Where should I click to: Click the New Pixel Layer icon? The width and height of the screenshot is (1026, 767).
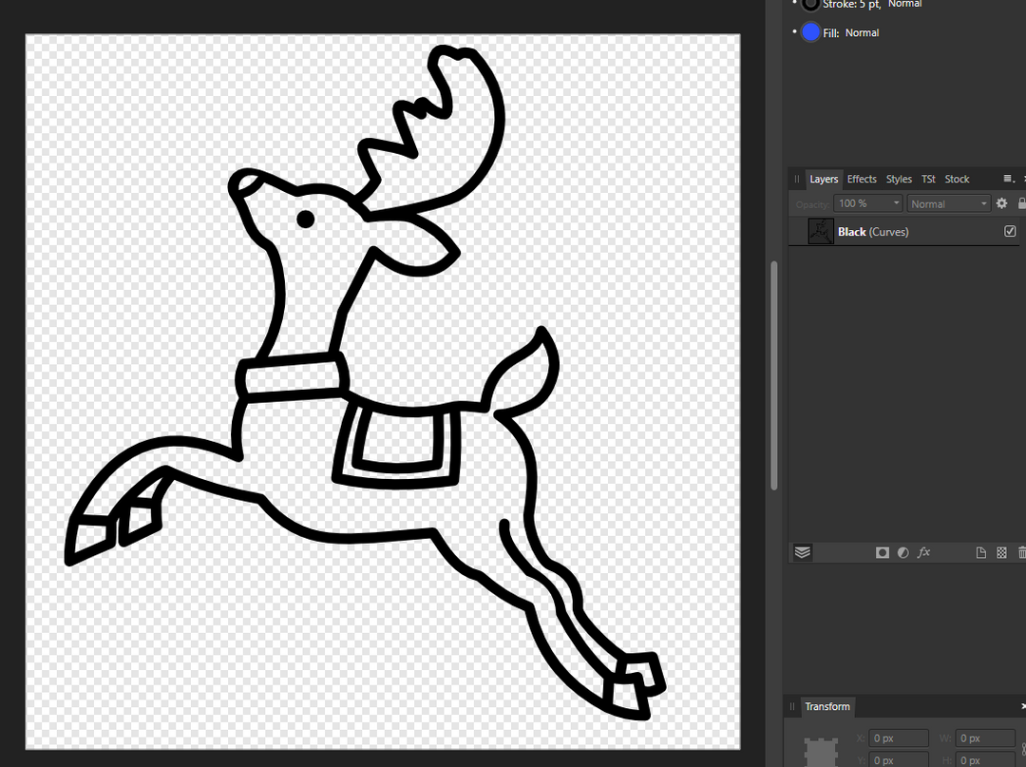point(1001,552)
